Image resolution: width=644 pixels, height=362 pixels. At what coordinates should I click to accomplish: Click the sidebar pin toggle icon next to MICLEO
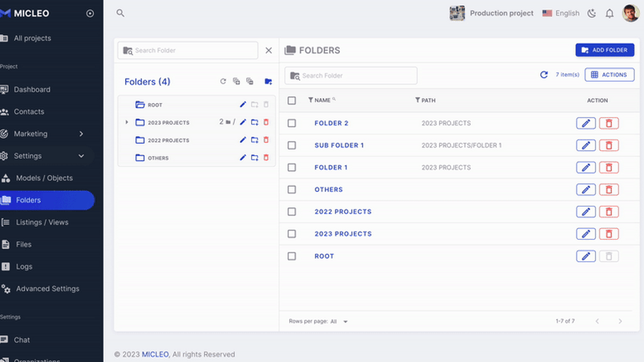pos(90,13)
